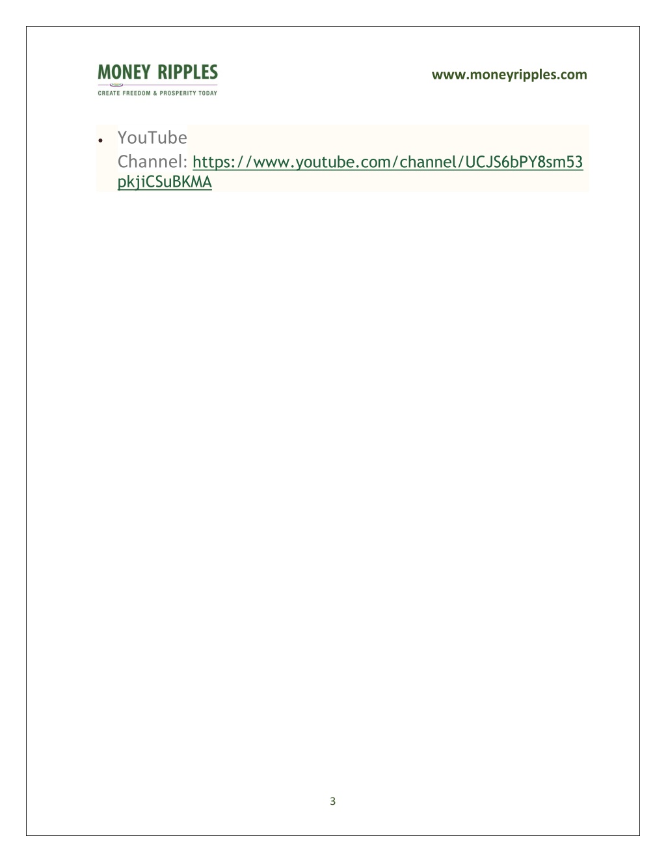Click the Create Freedom & Prosperity Today tagline

pos(157,93)
